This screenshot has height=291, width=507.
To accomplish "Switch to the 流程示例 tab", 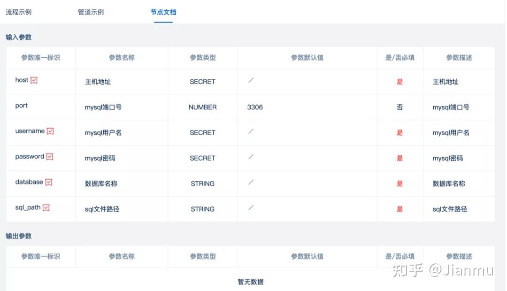I will (18, 12).
